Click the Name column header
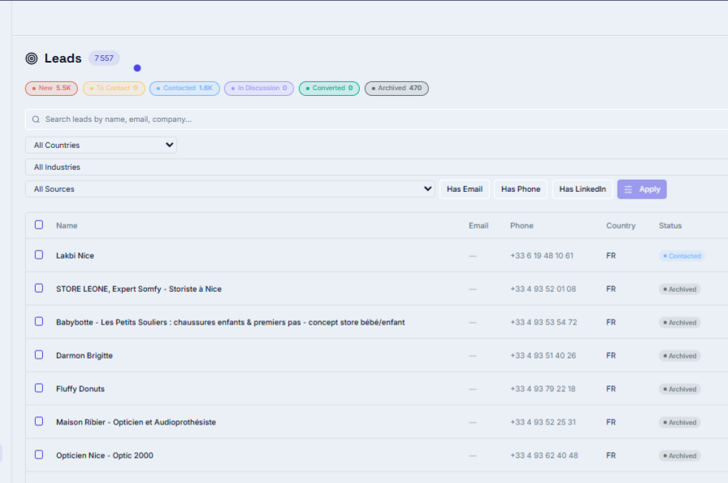The image size is (728, 483). 67,226
